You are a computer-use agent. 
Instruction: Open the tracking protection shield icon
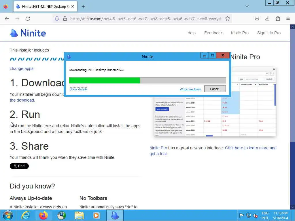(x=57, y=18)
